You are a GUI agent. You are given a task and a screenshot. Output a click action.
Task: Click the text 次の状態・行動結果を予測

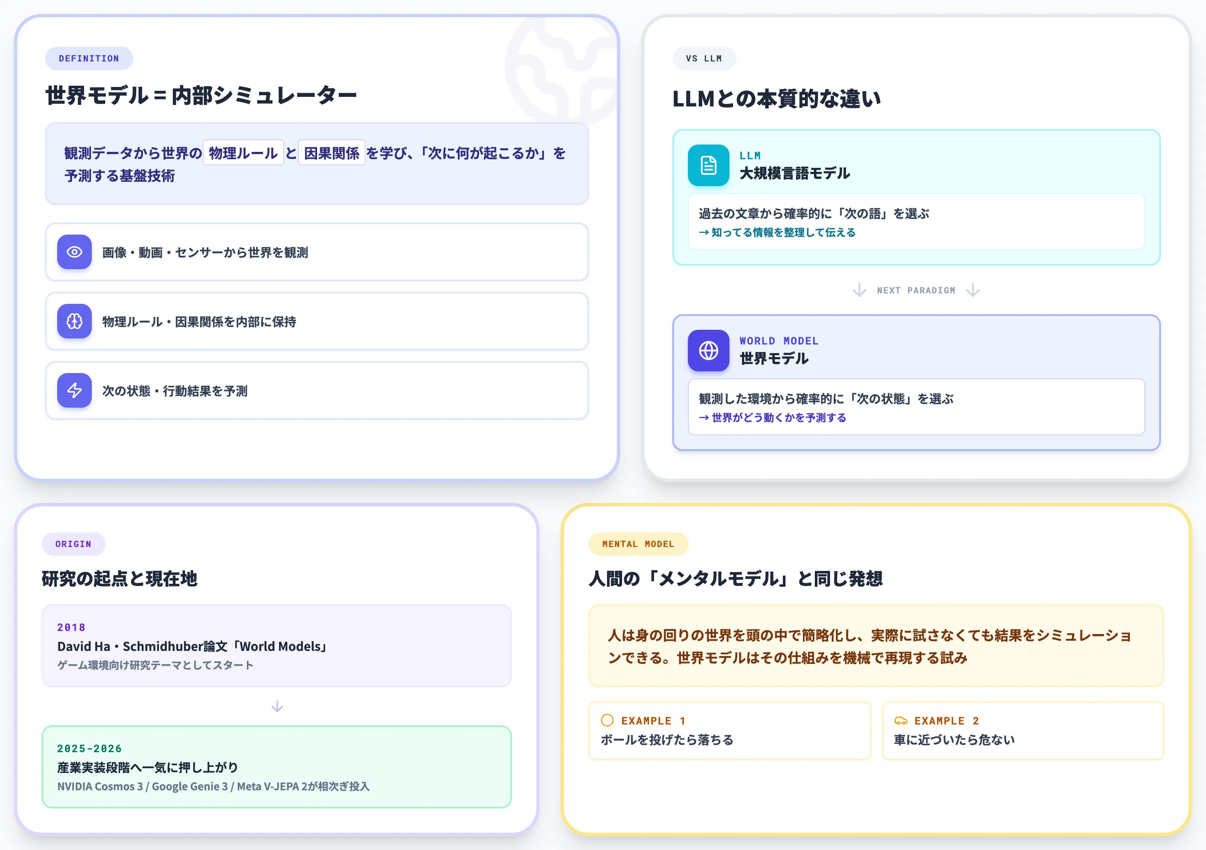tap(175, 391)
